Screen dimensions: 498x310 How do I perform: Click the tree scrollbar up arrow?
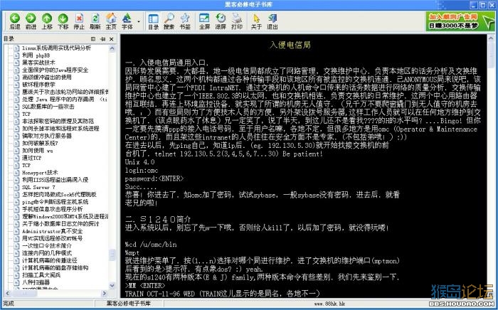pos(112,48)
